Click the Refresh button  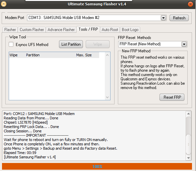179,18
